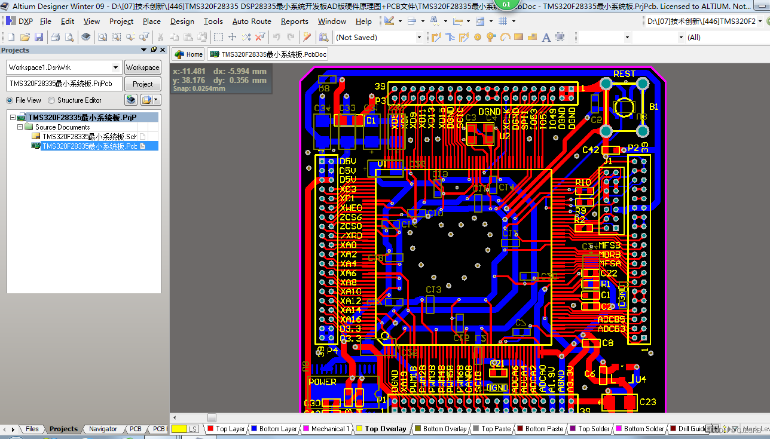Collapse the Source Documents tree folder

(20, 127)
